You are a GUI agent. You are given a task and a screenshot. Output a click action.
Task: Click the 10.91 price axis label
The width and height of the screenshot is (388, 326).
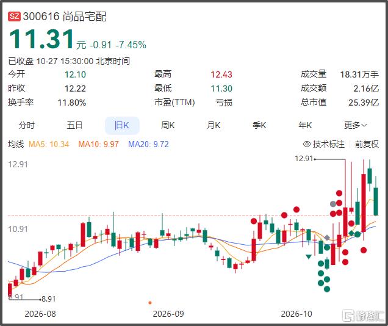click(18, 229)
